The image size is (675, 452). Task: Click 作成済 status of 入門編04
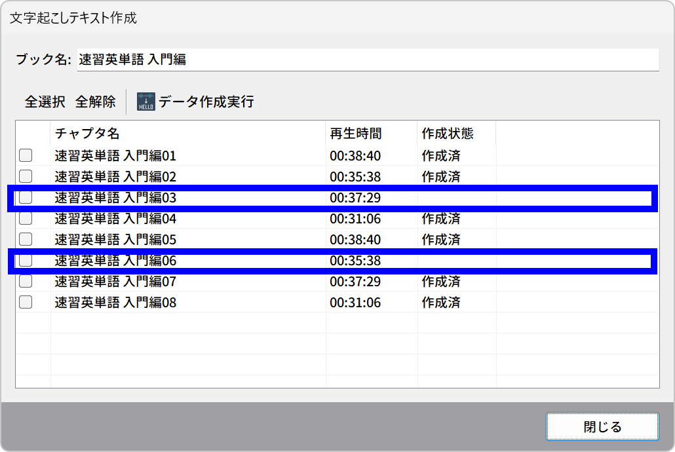[x=441, y=219]
